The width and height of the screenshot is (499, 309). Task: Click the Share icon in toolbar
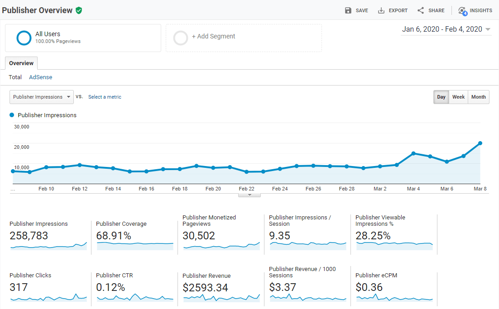pyautogui.click(x=421, y=10)
